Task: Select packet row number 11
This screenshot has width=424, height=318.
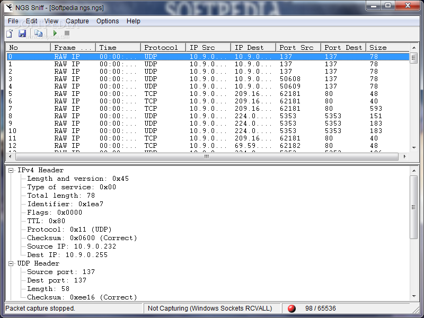Action: pyautogui.click(x=208, y=138)
